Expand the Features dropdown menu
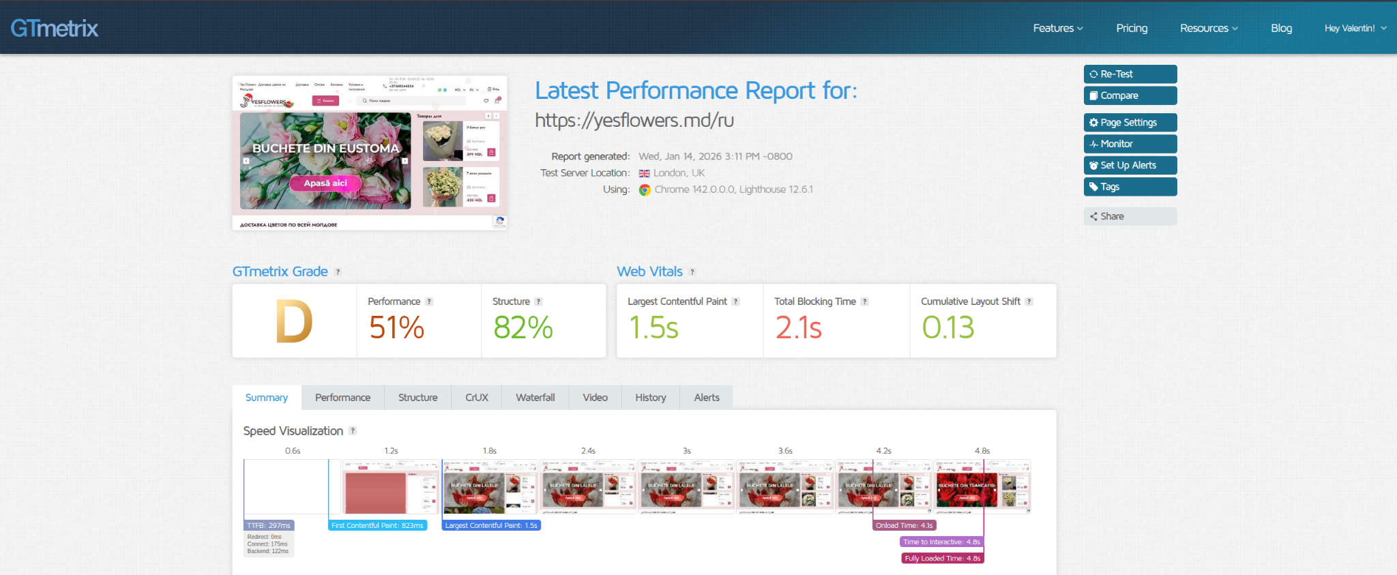Screen dimensions: 1397x575 point(1057,28)
